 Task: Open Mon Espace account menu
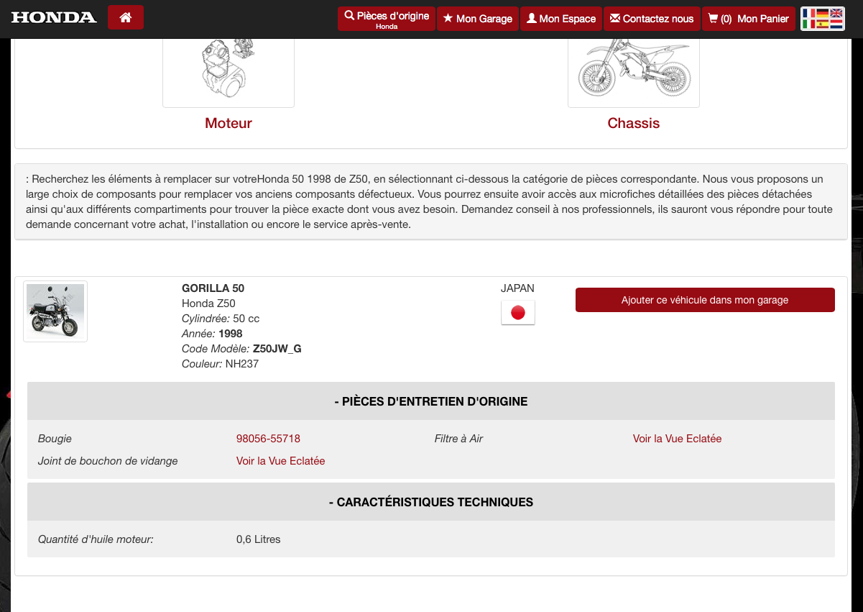click(x=561, y=19)
